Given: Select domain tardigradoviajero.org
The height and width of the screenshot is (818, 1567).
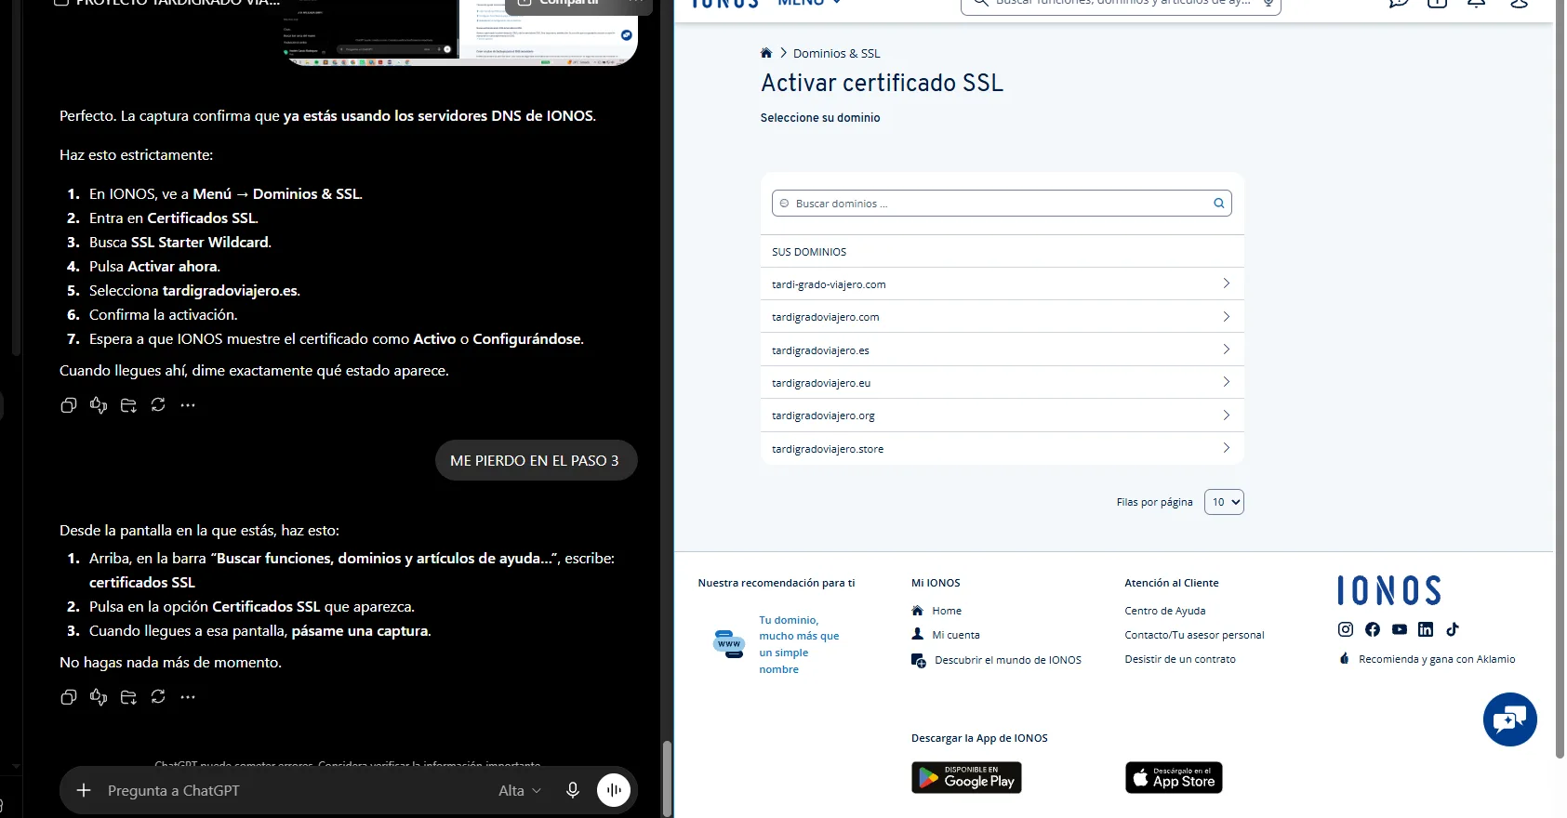Looking at the screenshot, I should 1002,416.
